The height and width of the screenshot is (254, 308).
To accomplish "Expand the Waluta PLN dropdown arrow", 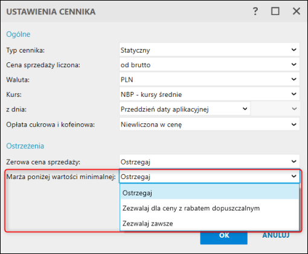I will (294, 79).
